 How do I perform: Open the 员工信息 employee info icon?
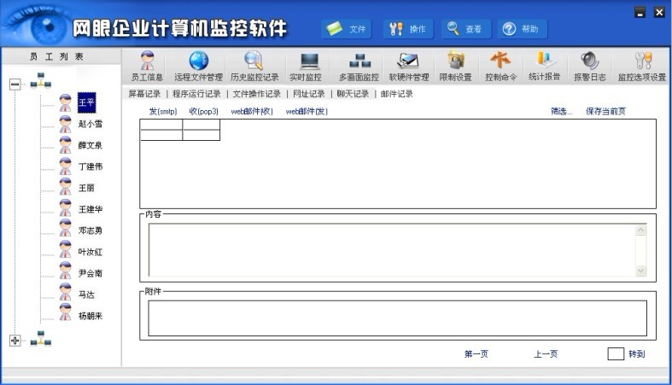click(146, 67)
